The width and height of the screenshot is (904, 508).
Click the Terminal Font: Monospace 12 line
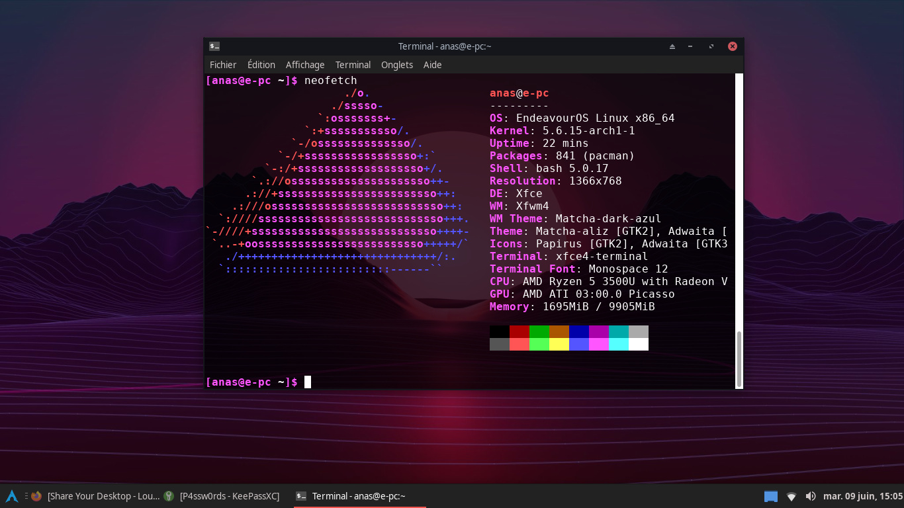[579, 269]
